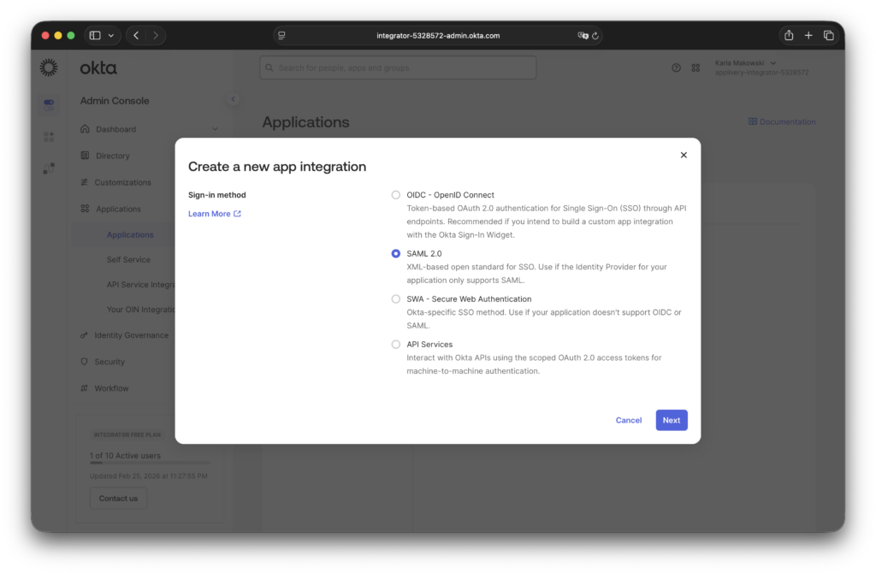Select the API Services radio button
The height and width of the screenshot is (573, 876).
coord(395,345)
